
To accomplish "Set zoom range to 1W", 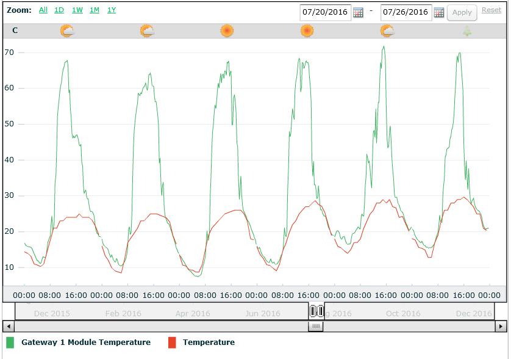I will 77,10.
